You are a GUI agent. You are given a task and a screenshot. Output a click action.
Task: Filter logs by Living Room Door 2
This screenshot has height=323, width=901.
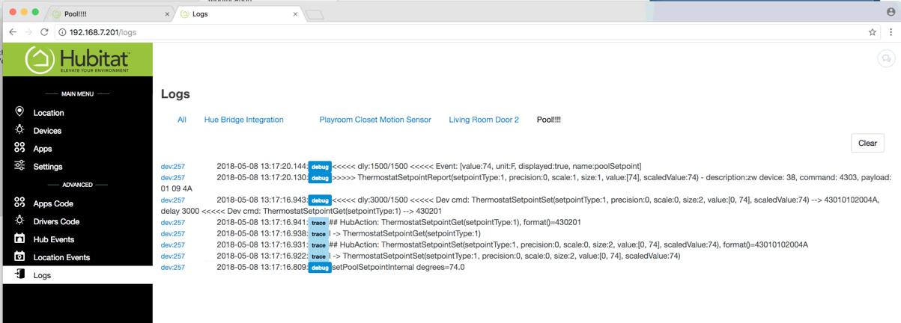(x=484, y=120)
